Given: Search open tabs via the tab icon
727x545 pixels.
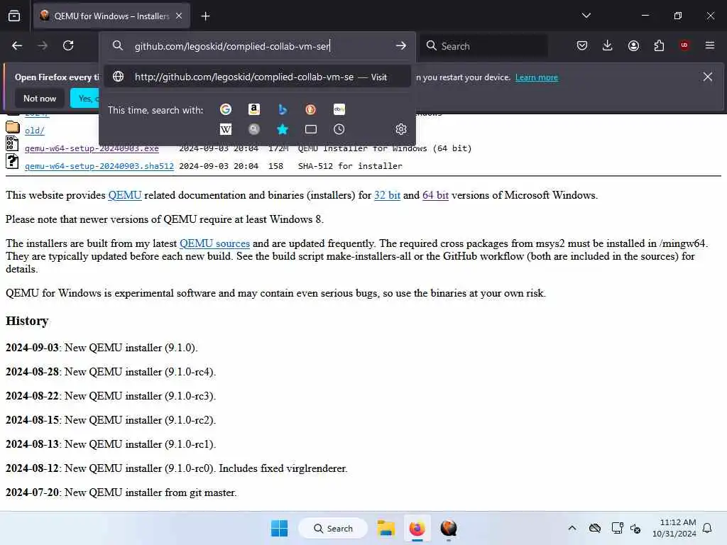Looking at the screenshot, I should (311, 129).
